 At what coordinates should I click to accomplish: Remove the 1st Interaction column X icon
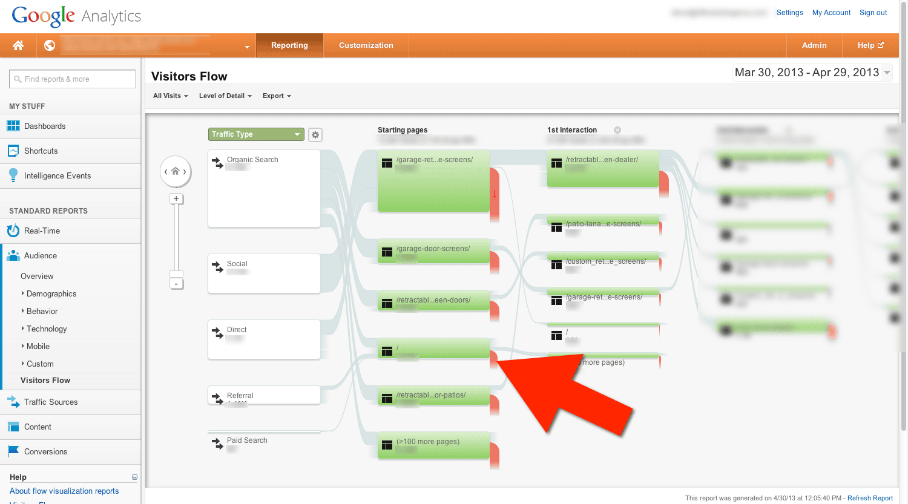point(617,130)
